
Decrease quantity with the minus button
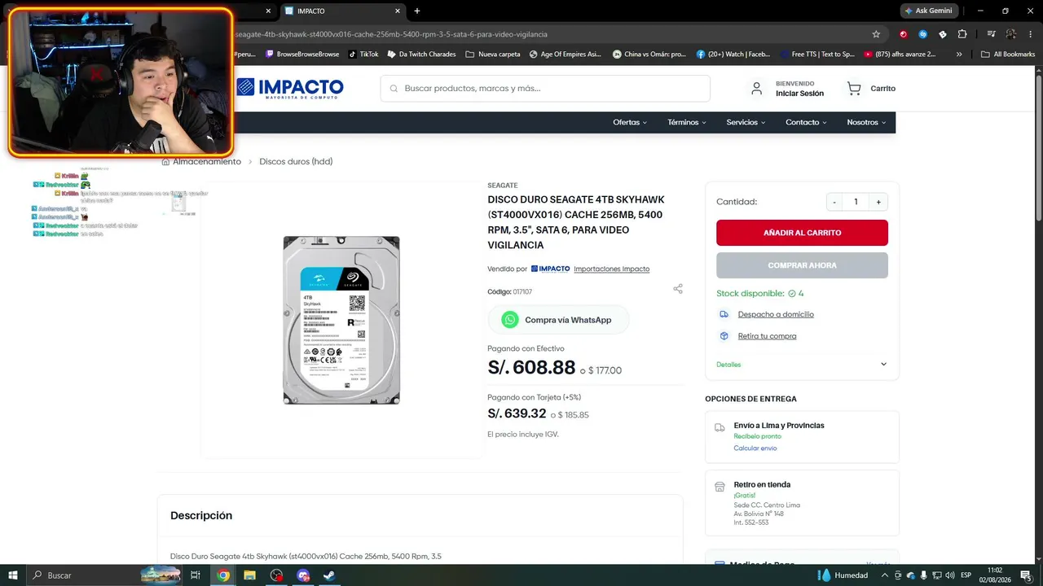[x=834, y=202]
